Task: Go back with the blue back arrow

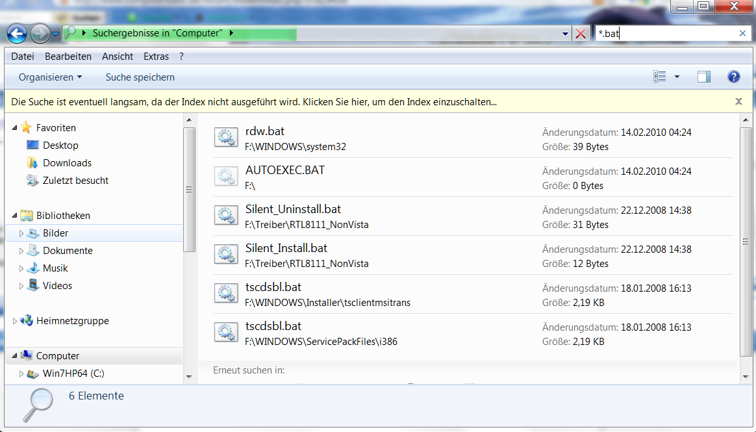Action: coord(17,34)
